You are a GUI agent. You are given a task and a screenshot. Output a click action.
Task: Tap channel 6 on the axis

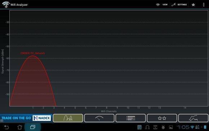(85, 108)
